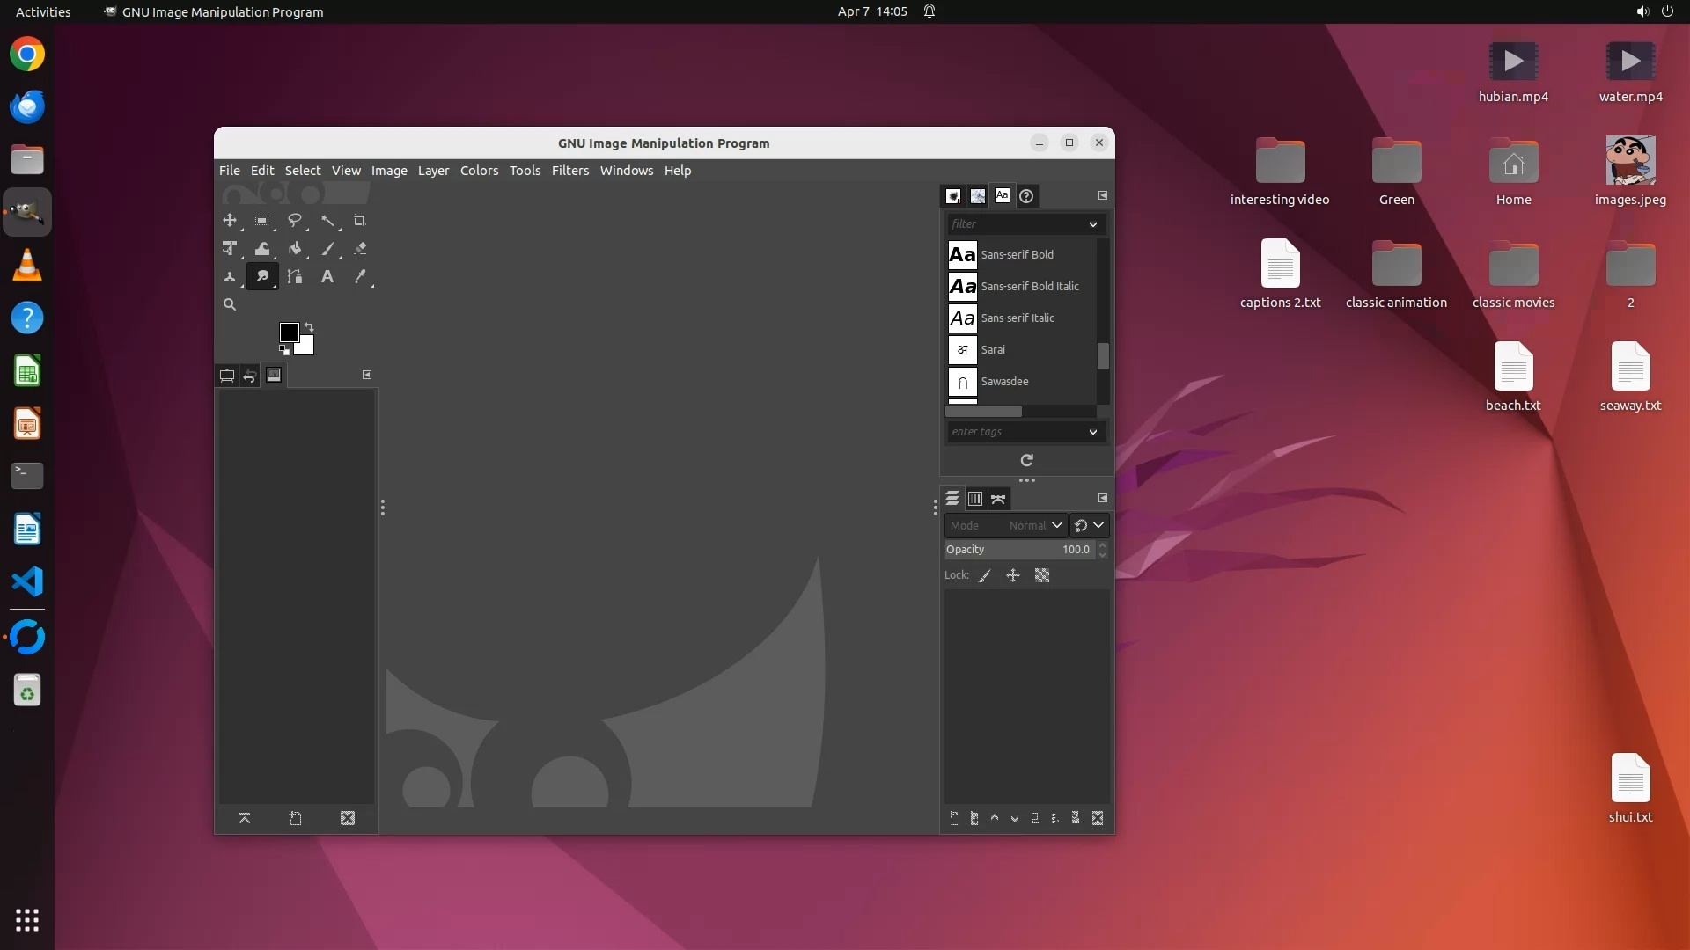
Task: Select the Text tool
Action: point(327,277)
